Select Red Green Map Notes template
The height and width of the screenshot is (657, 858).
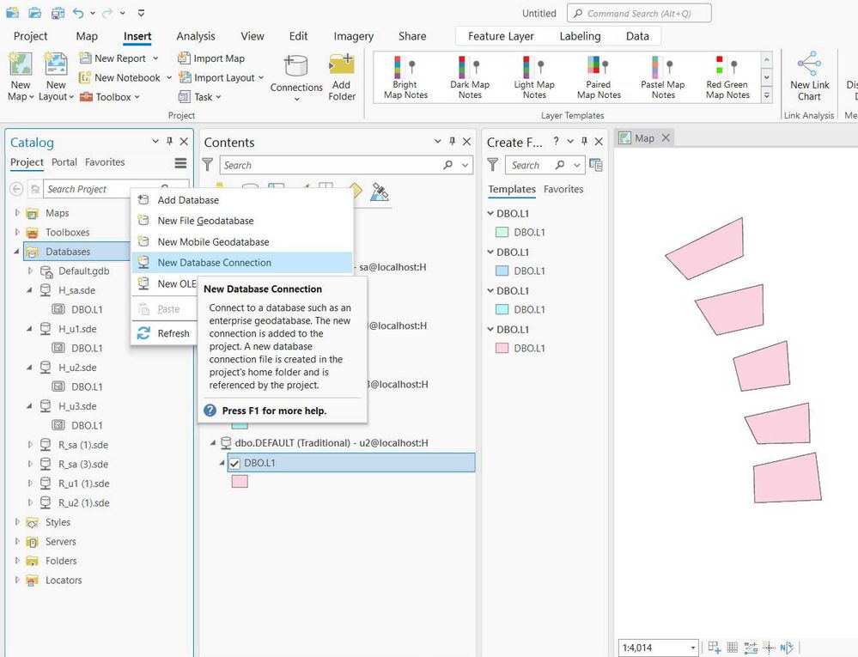tap(727, 77)
